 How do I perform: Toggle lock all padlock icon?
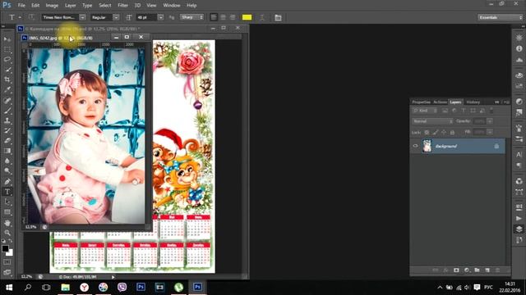click(452, 133)
